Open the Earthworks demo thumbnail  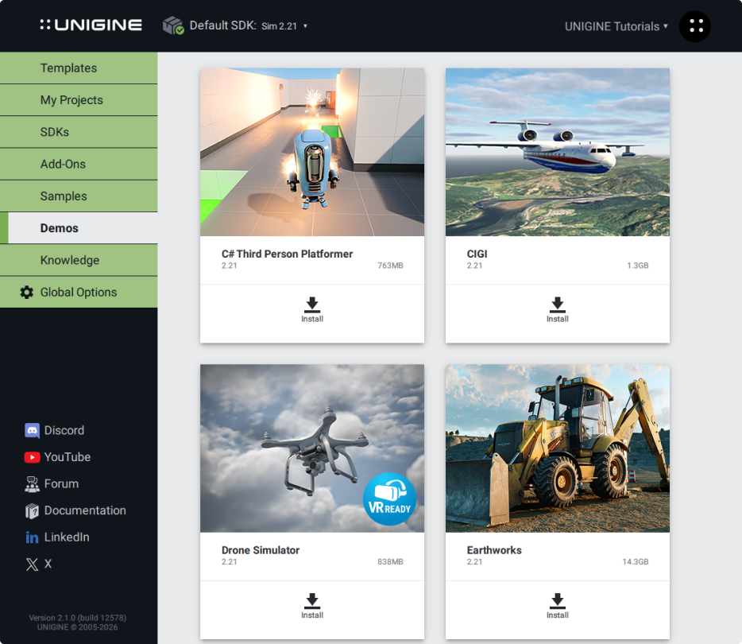pos(558,448)
